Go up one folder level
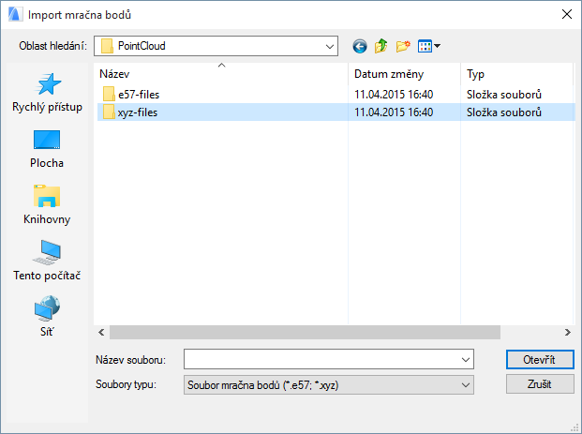 point(381,46)
